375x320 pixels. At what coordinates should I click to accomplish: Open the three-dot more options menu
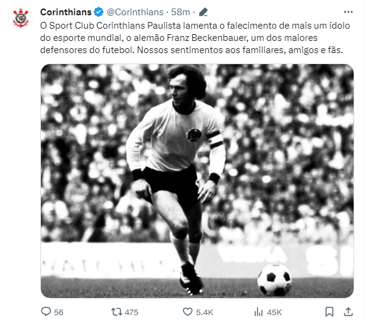(x=348, y=12)
